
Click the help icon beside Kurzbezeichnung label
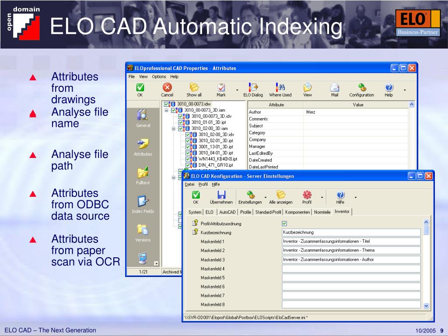tap(195, 232)
